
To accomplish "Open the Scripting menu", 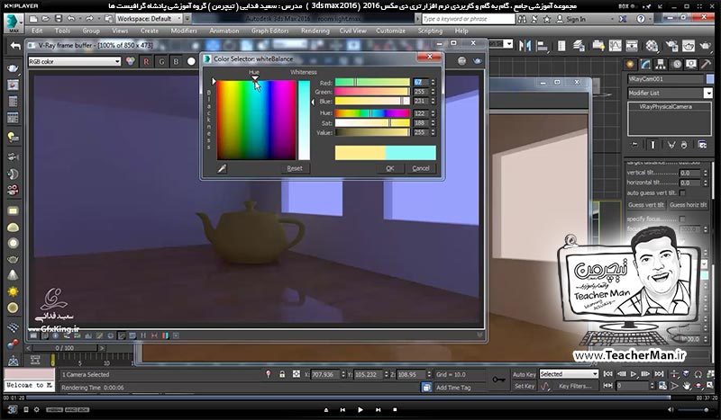I will click(x=430, y=31).
